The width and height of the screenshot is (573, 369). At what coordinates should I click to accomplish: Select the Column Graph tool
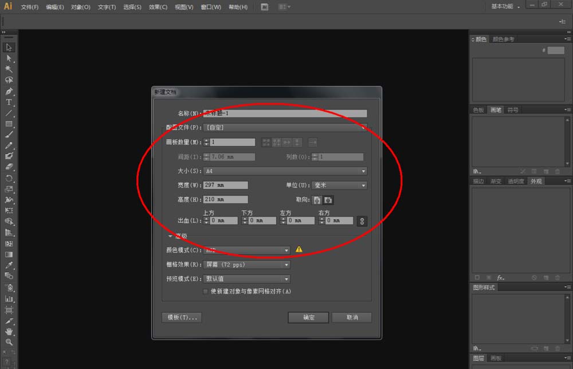click(9, 299)
